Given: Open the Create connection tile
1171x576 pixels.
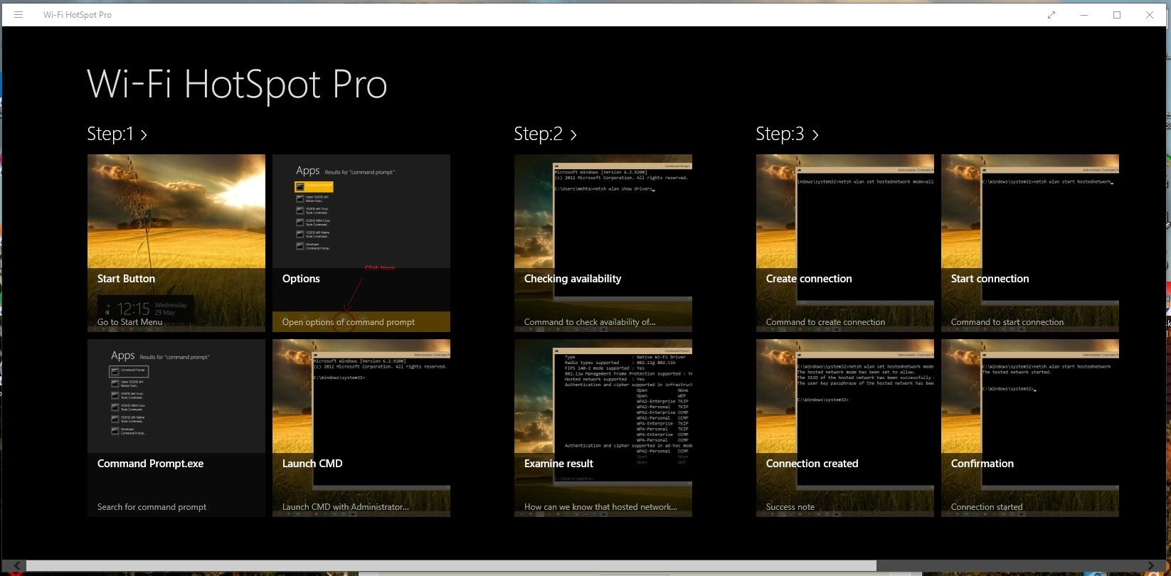Looking at the screenshot, I should (845, 243).
